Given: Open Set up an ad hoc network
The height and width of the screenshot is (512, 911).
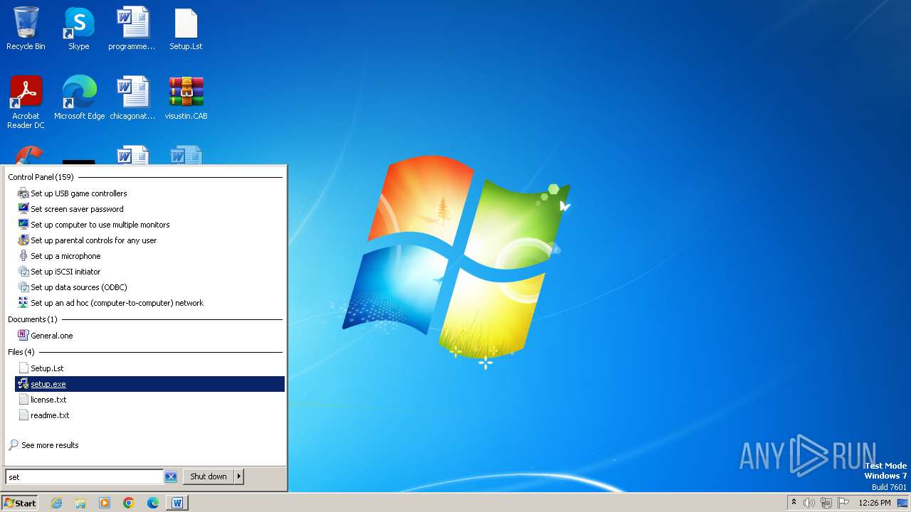Looking at the screenshot, I should coord(149,303).
